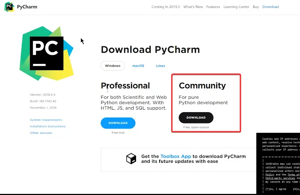This screenshot has width=300, height=195.
Task: Click the Free, open-source caption
Action: (x=196, y=127)
